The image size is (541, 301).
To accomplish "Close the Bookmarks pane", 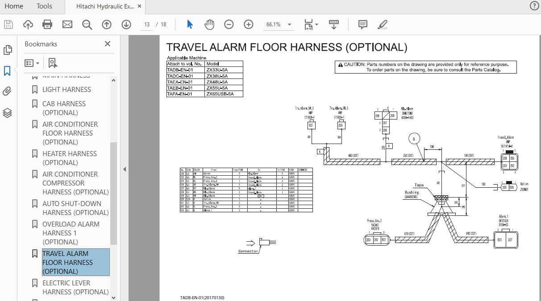I will tap(108, 44).
